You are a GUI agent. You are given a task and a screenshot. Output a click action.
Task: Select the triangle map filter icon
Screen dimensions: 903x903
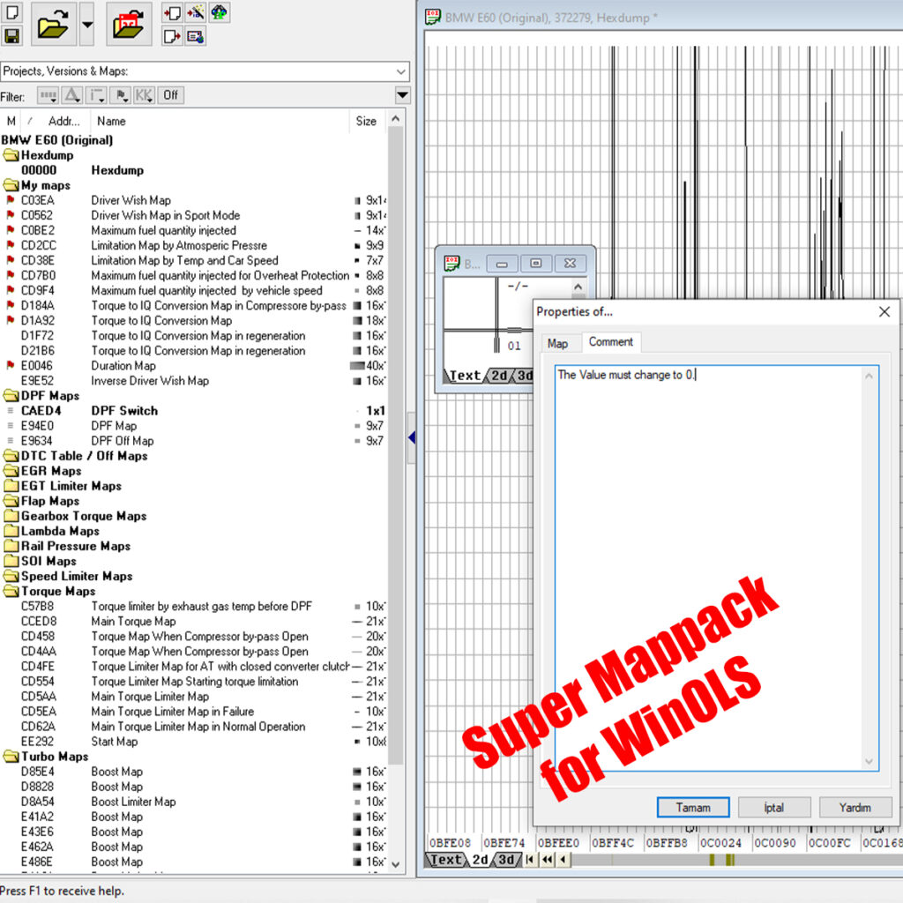[71, 95]
